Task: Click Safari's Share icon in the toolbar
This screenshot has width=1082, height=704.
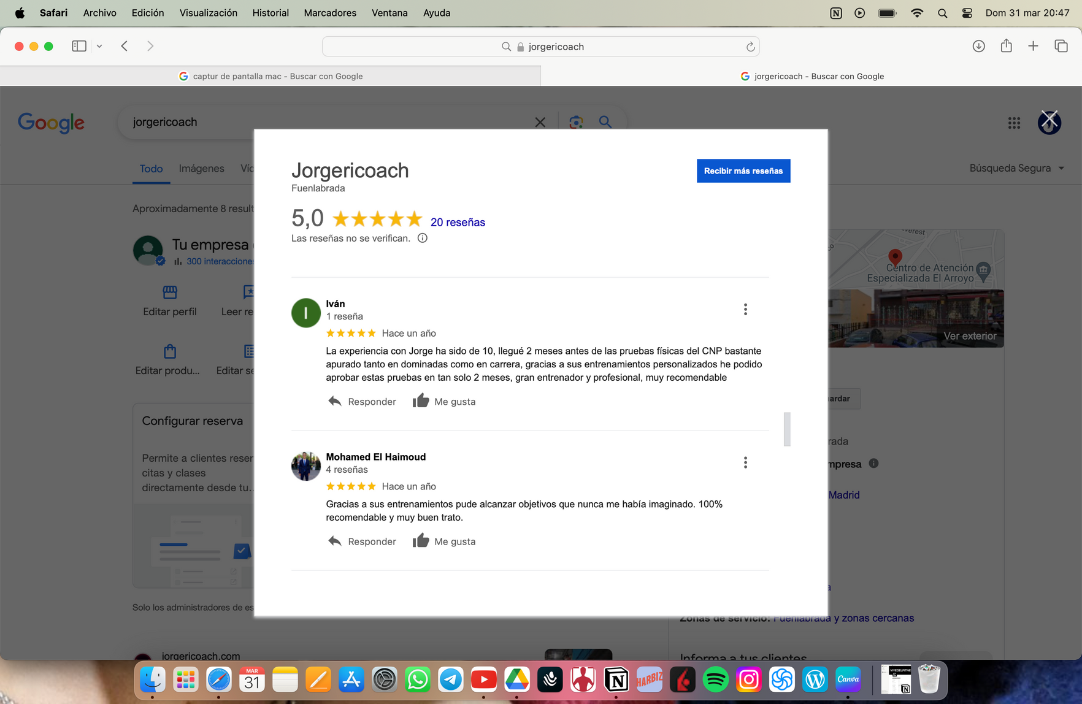Action: tap(1006, 46)
